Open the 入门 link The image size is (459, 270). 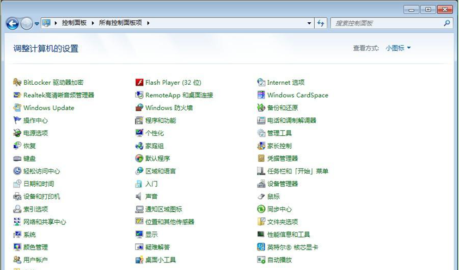(151, 184)
